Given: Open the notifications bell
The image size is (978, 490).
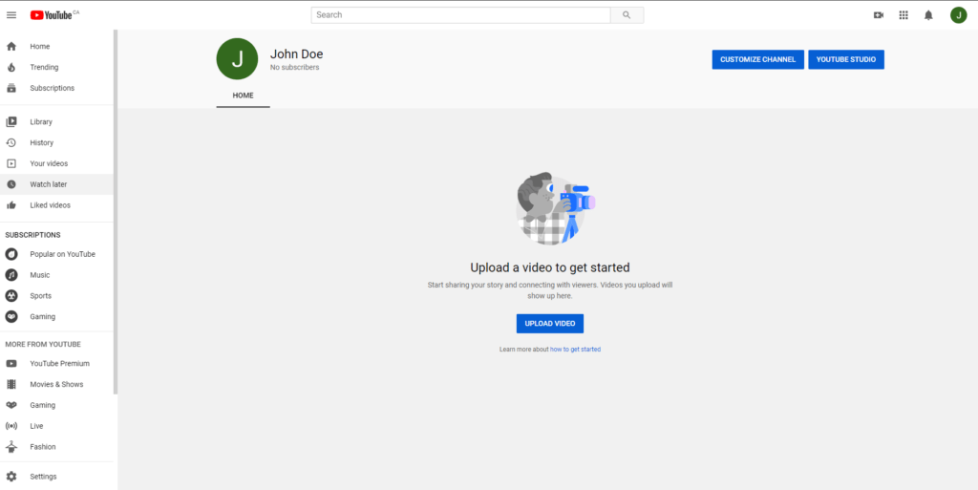Looking at the screenshot, I should (928, 15).
